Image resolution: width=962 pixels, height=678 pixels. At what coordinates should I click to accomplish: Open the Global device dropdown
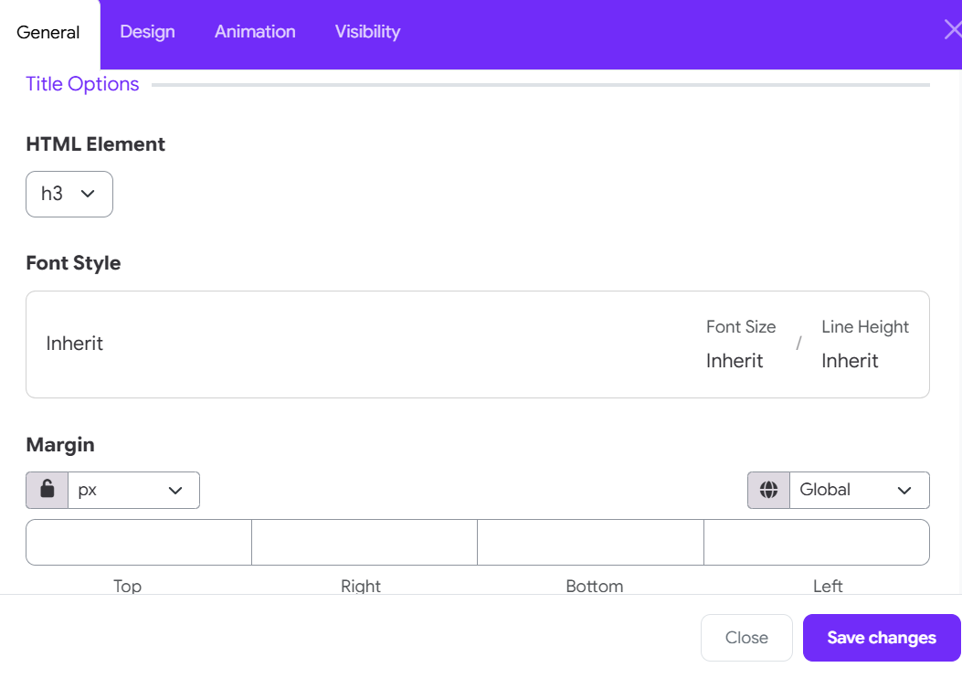860,490
